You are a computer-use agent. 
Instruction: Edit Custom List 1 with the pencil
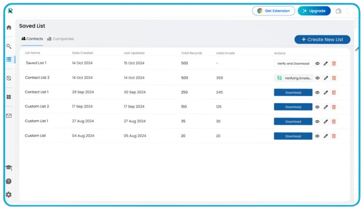click(326, 121)
